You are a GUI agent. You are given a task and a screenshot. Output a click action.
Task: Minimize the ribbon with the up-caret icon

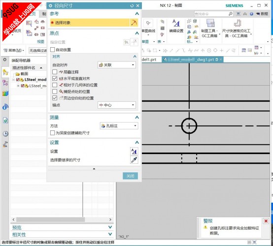coord(245,14)
